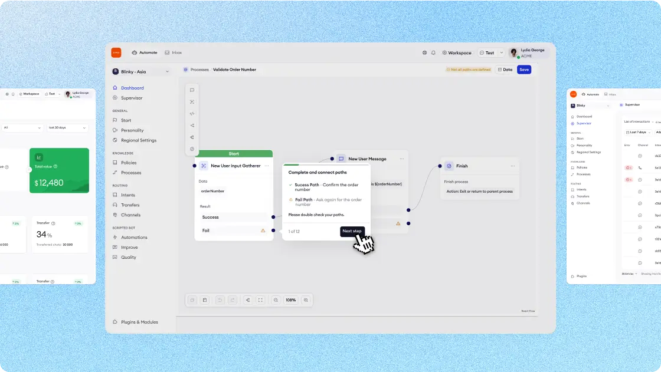The width and height of the screenshot is (661, 372).
Task: Open the New User Input Gatherer node options menu
Action: [267, 166]
